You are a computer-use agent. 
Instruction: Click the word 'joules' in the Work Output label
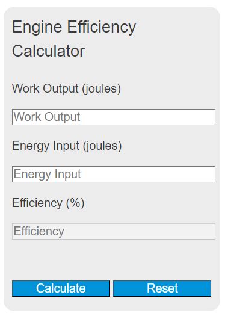(x=101, y=88)
